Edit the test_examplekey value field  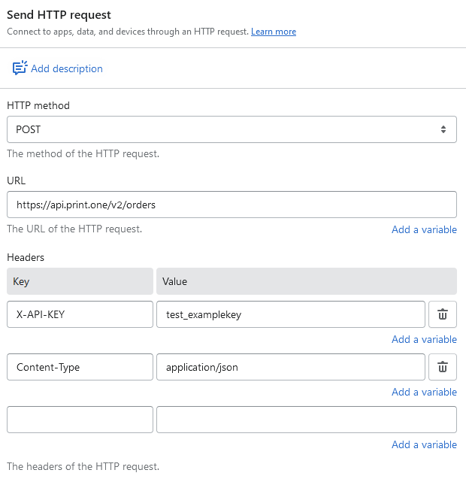click(x=290, y=314)
